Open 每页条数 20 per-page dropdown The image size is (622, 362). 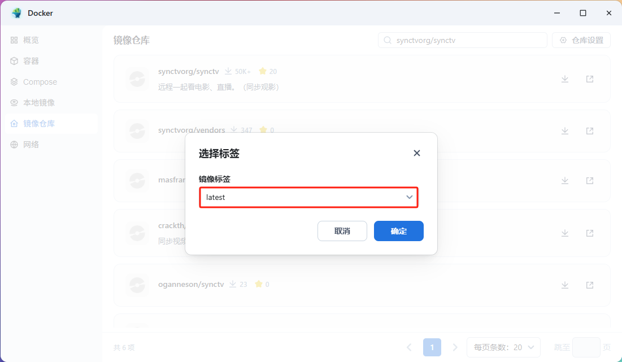503,347
